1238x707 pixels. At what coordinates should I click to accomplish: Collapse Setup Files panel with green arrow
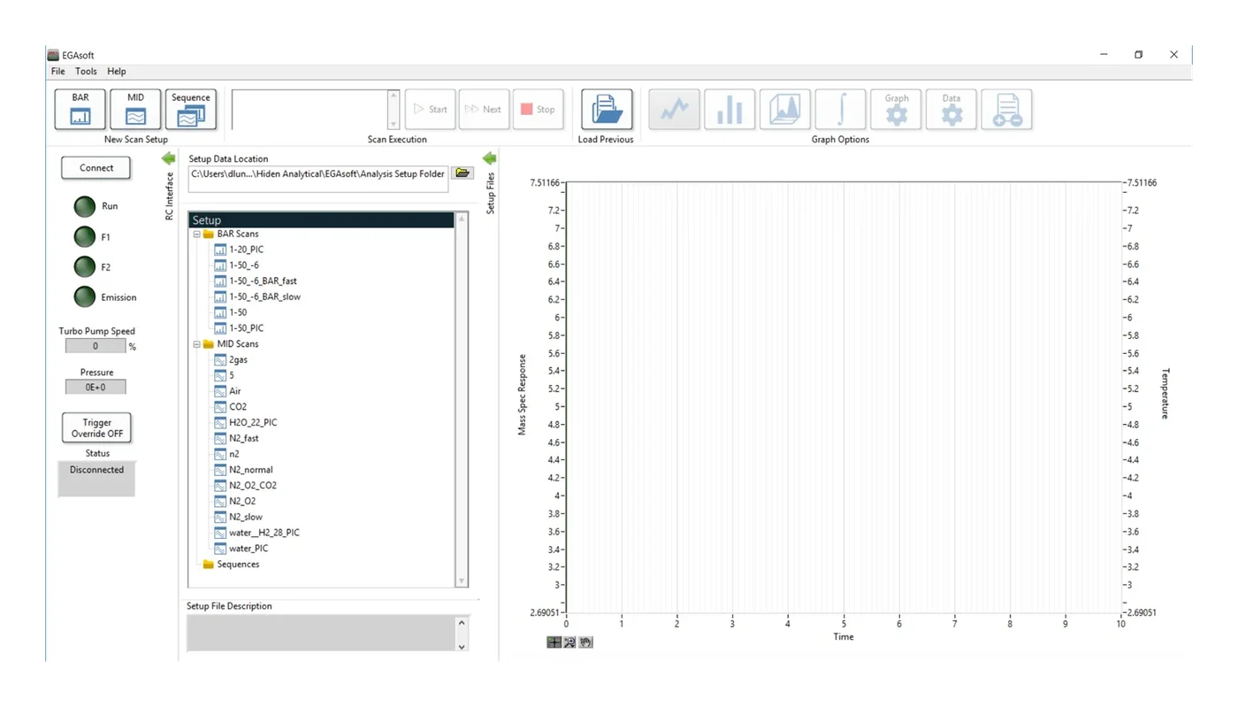tap(489, 158)
